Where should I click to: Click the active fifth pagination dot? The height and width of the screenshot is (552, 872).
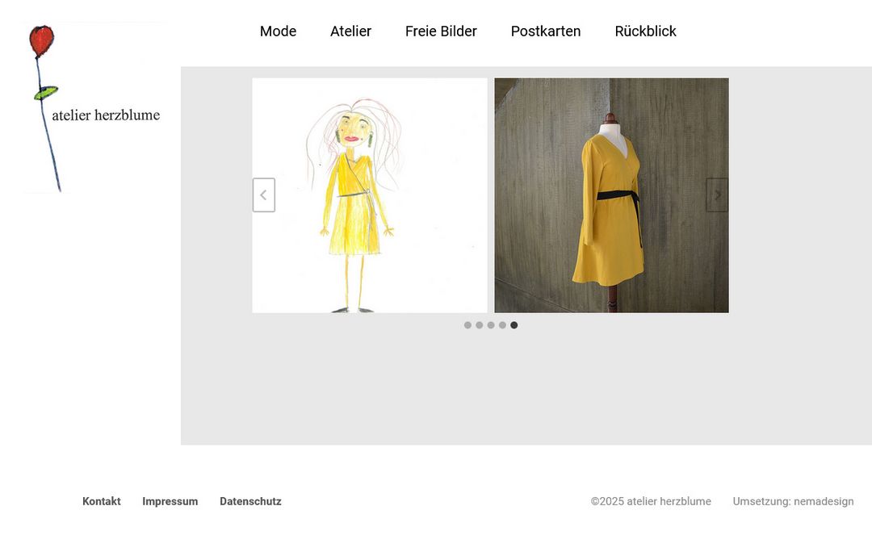(x=514, y=324)
